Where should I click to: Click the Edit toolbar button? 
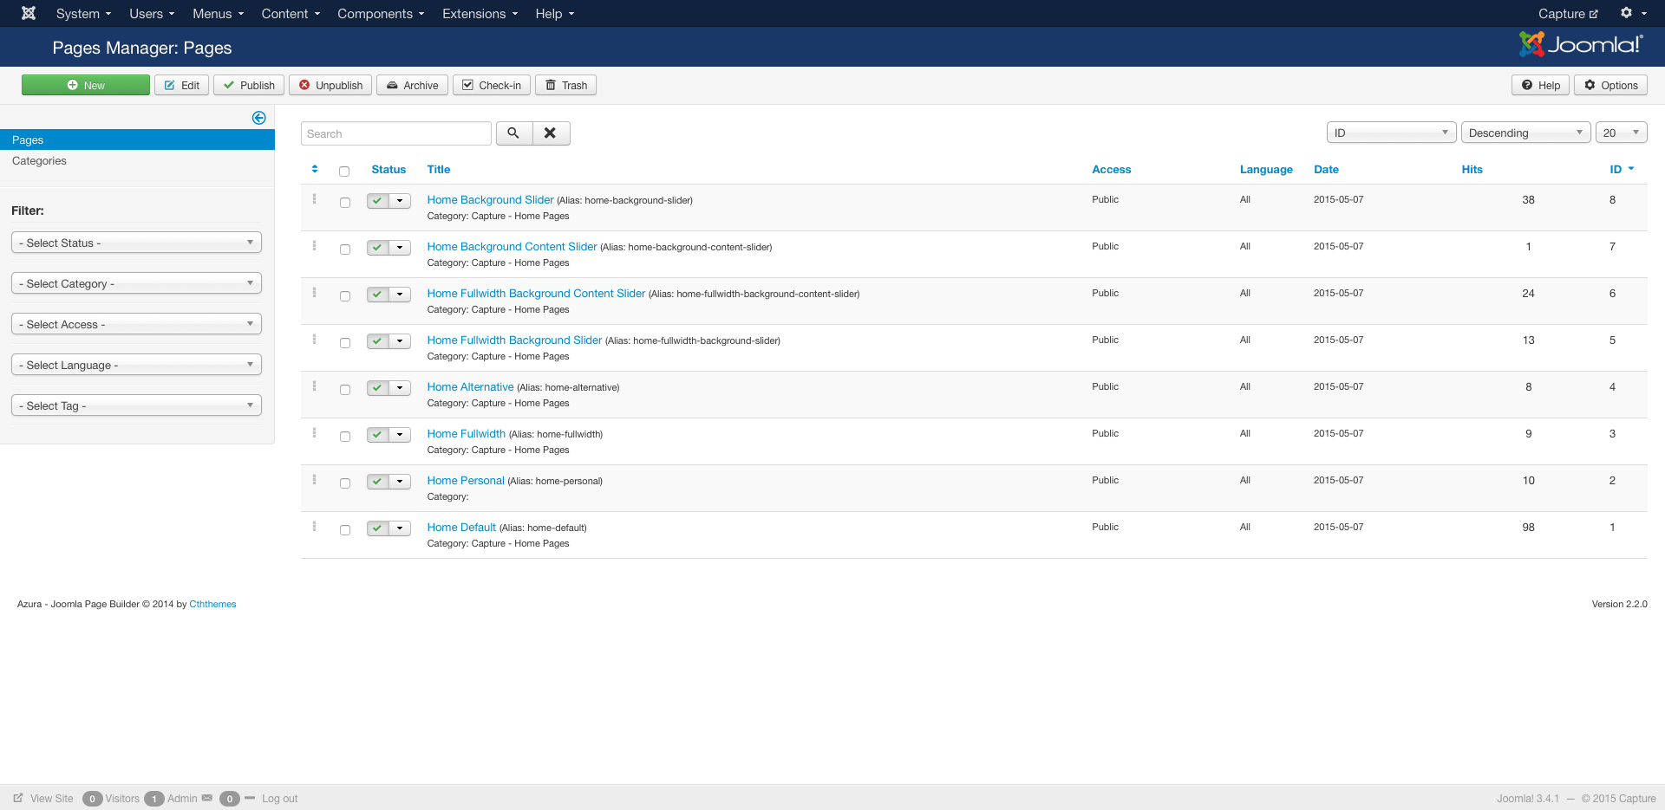click(181, 85)
